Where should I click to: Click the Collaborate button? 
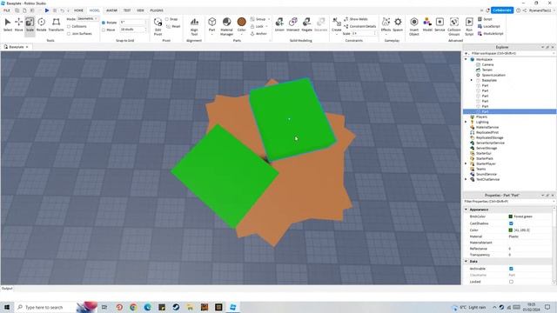pyautogui.click(x=502, y=10)
